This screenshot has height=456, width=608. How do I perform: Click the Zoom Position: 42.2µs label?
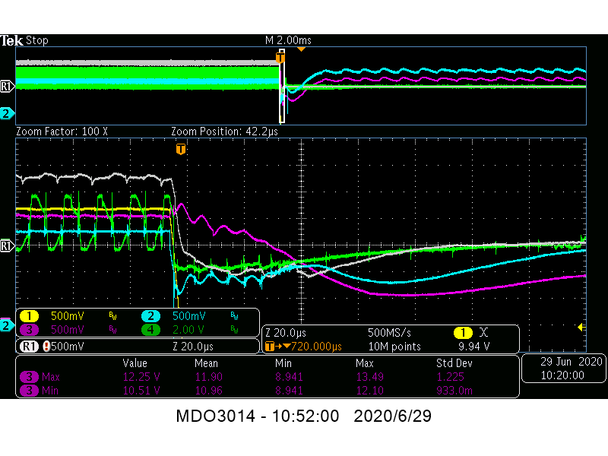(224, 131)
